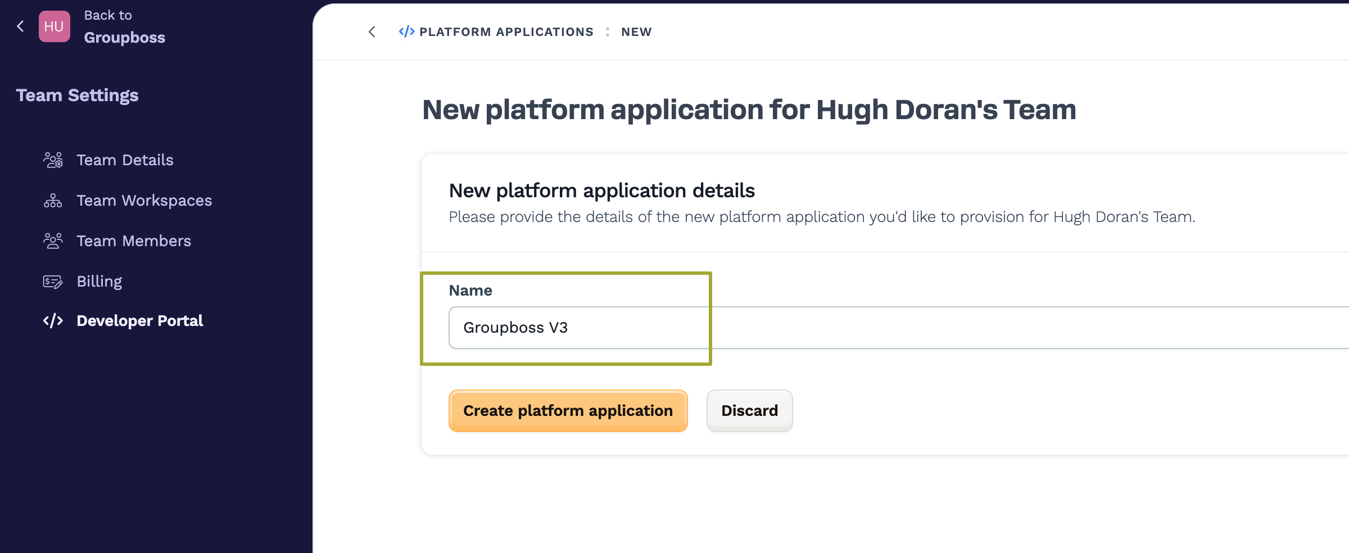This screenshot has width=1349, height=553.
Task: Open Team Workspaces page
Action: click(x=144, y=201)
